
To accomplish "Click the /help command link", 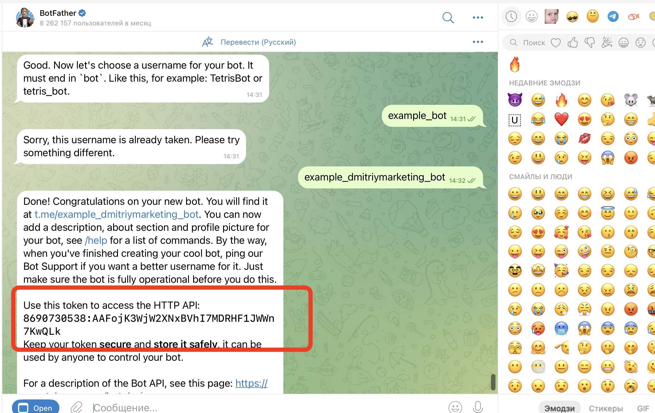I will [x=96, y=240].
